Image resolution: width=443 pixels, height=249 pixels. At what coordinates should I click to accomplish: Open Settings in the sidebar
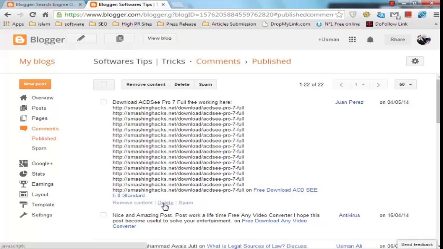click(42, 215)
